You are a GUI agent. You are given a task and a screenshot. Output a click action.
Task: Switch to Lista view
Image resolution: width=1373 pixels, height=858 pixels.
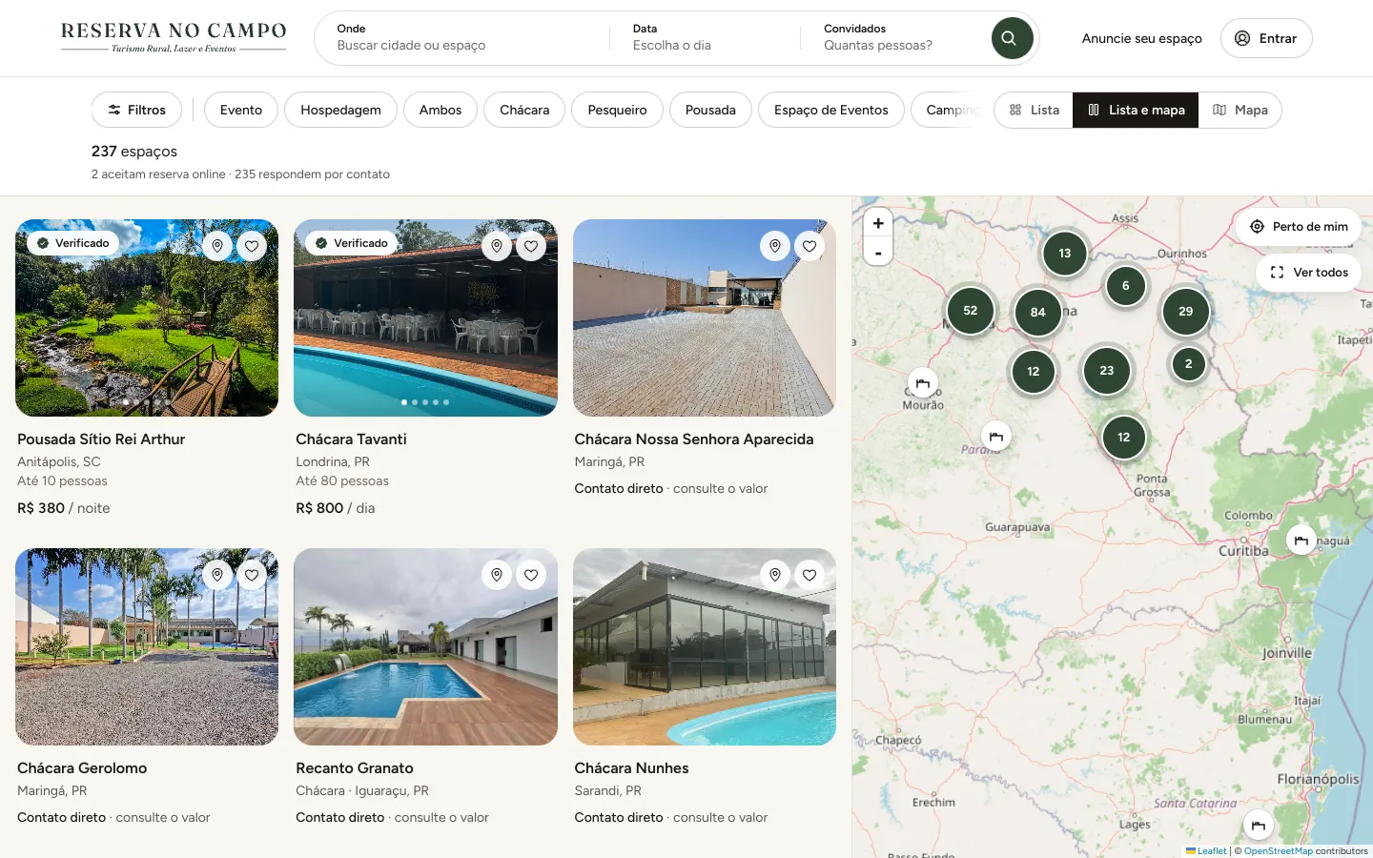[x=1034, y=110]
